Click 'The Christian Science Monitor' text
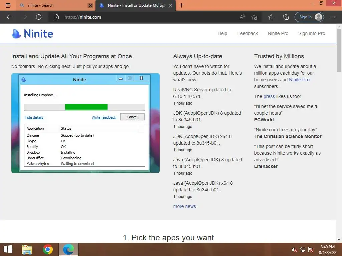 pyautogui.click(x=288, y=136)
